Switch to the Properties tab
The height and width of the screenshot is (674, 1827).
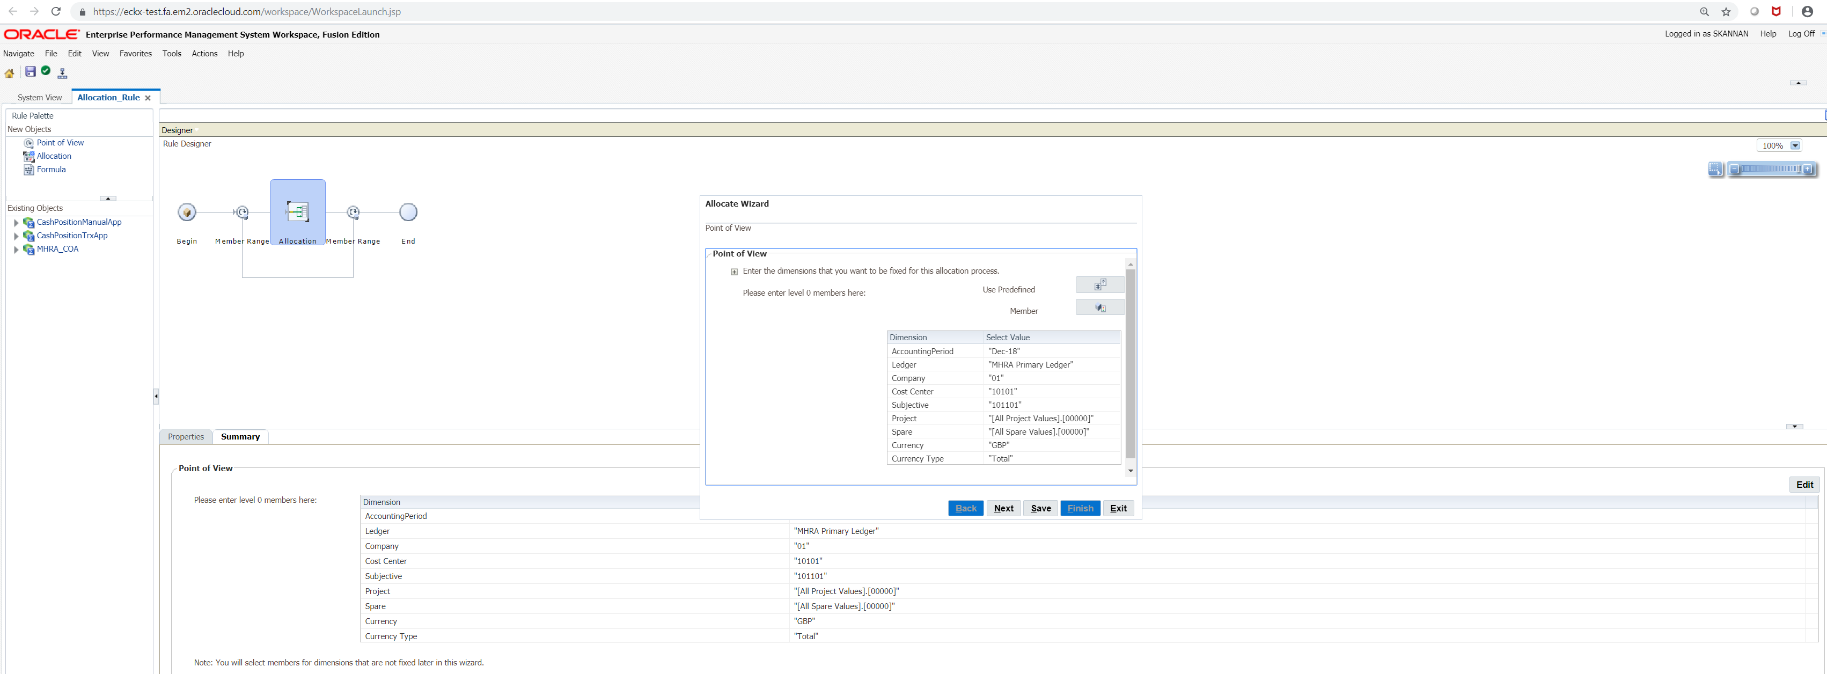(186, 437)
